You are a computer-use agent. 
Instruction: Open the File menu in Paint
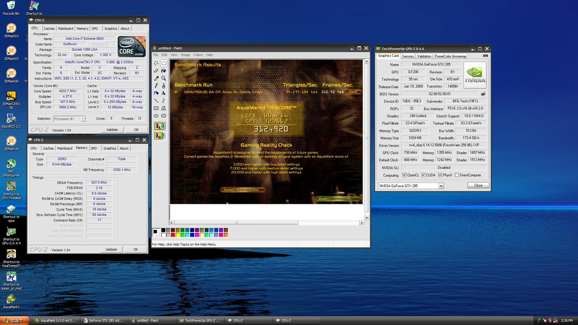click(x=156, y=55)
